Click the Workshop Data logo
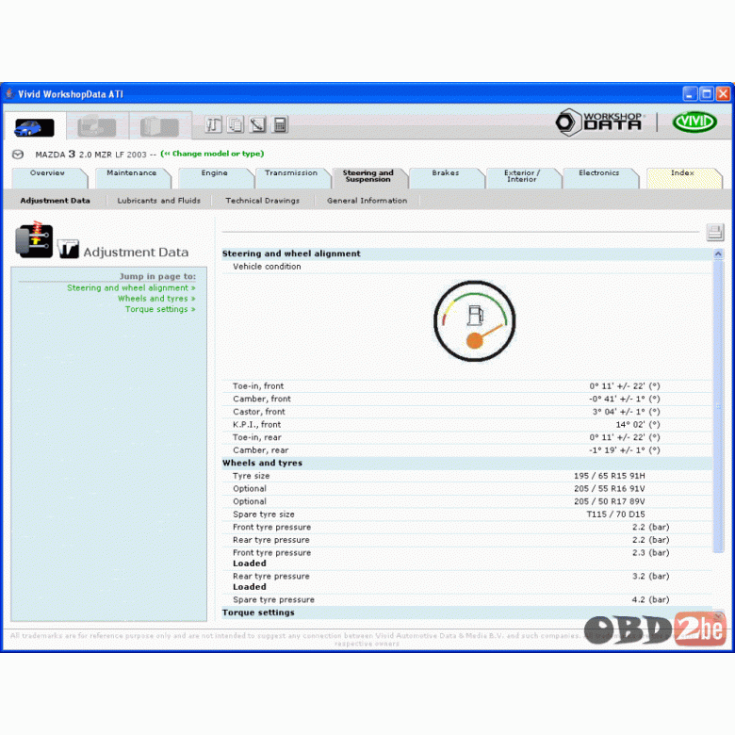Screen dimensions: 735x735 point(599,122)
